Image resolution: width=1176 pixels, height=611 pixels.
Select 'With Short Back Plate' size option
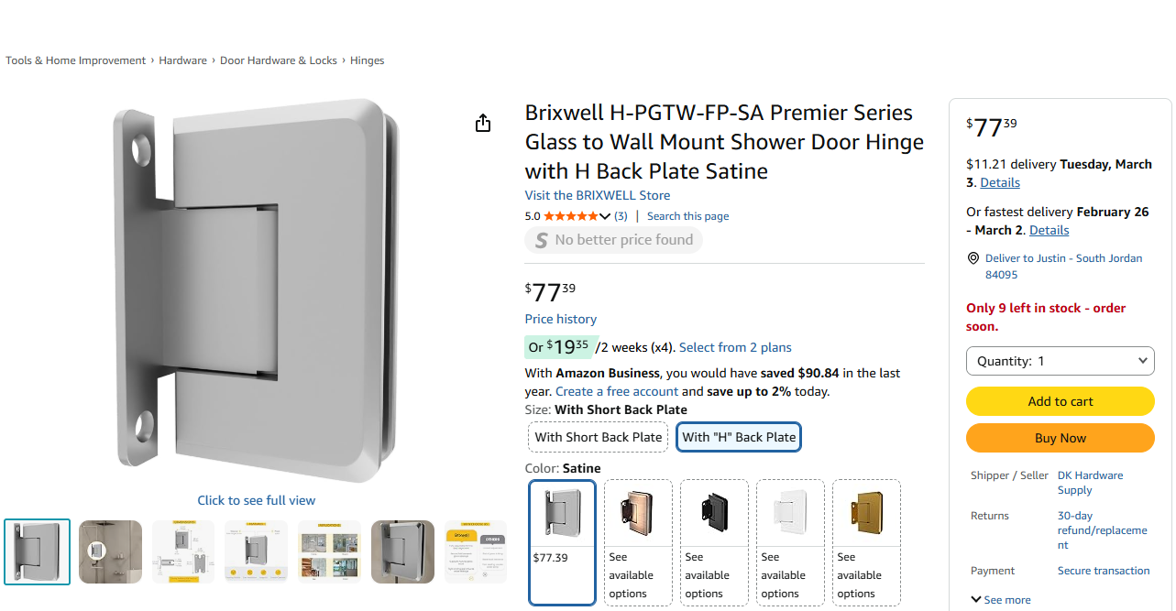click(599, 437)
